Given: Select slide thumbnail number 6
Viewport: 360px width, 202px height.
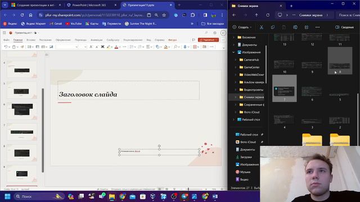Looking at the screenshot, I should click(x=22, y=111).
